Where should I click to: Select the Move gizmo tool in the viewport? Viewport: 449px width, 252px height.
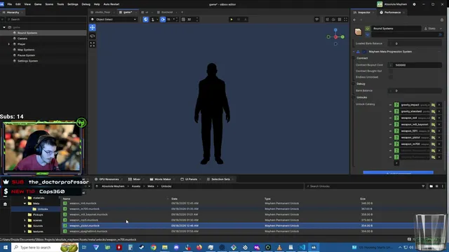(x=92, y=27)
